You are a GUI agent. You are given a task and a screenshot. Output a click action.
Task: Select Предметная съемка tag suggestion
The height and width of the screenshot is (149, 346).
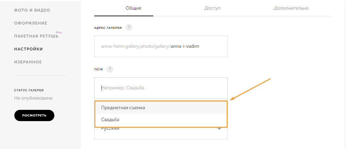(161, 108)
